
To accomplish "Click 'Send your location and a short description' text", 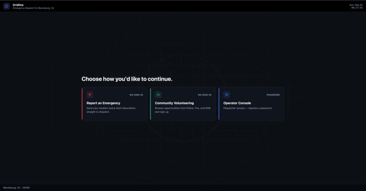I will coord(111,108).
